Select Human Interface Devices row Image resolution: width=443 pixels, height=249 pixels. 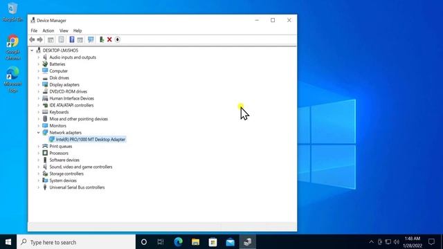click(71, 98)
